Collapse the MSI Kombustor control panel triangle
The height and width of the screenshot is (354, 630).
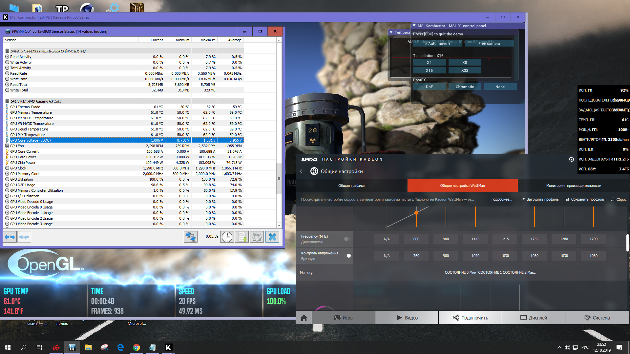point(414,26)
